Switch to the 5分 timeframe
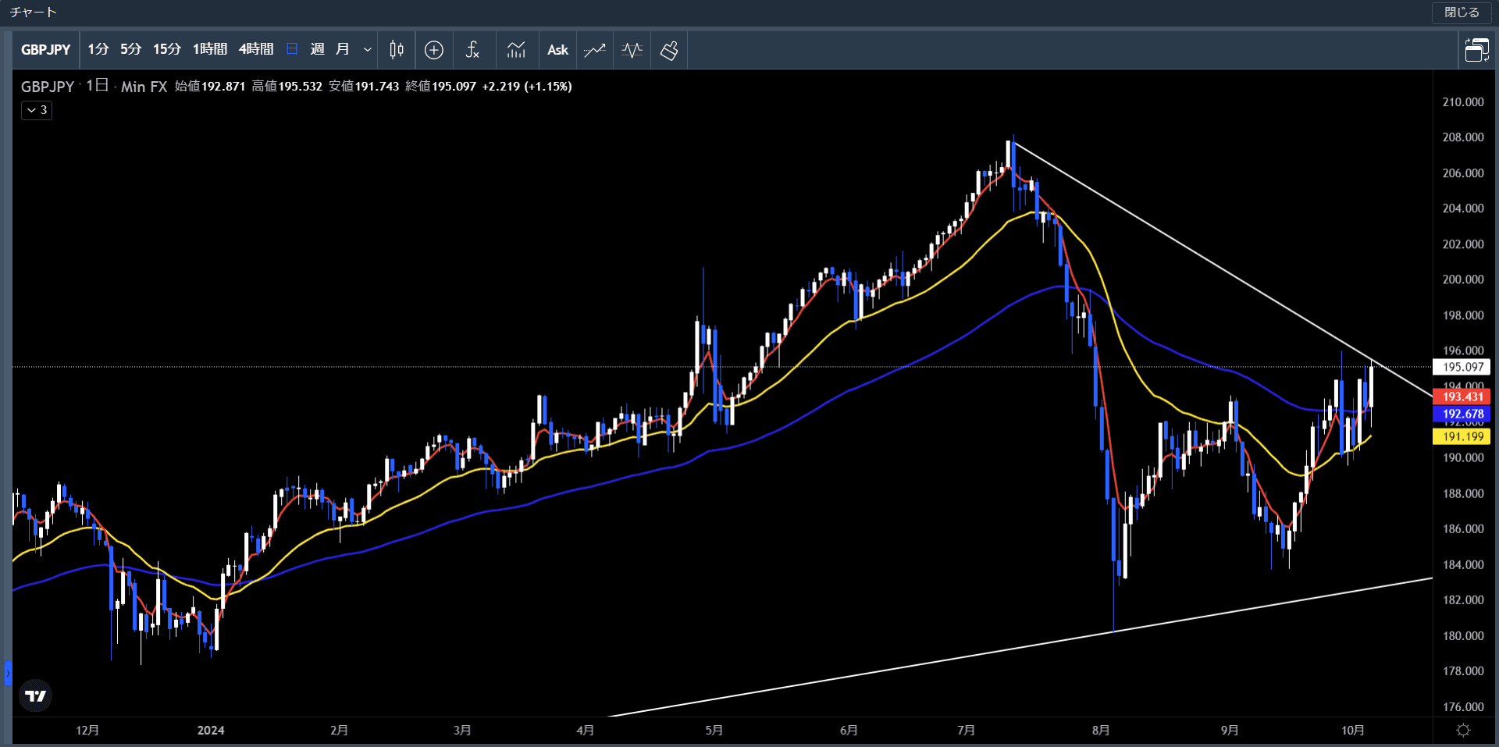 tap(130, 49)
